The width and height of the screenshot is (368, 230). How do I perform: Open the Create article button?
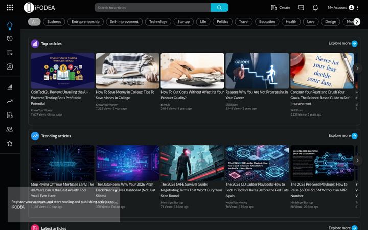[x=281, y=8]
